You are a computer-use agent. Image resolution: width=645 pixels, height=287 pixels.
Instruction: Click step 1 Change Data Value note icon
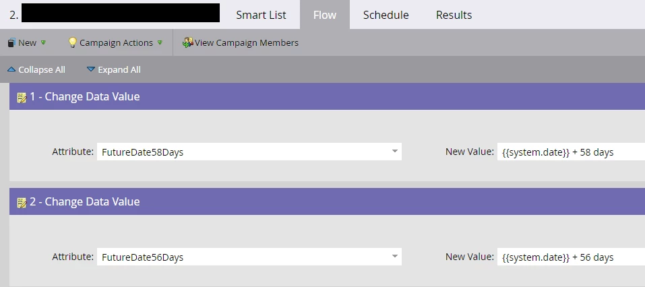(x=22, y=98)
